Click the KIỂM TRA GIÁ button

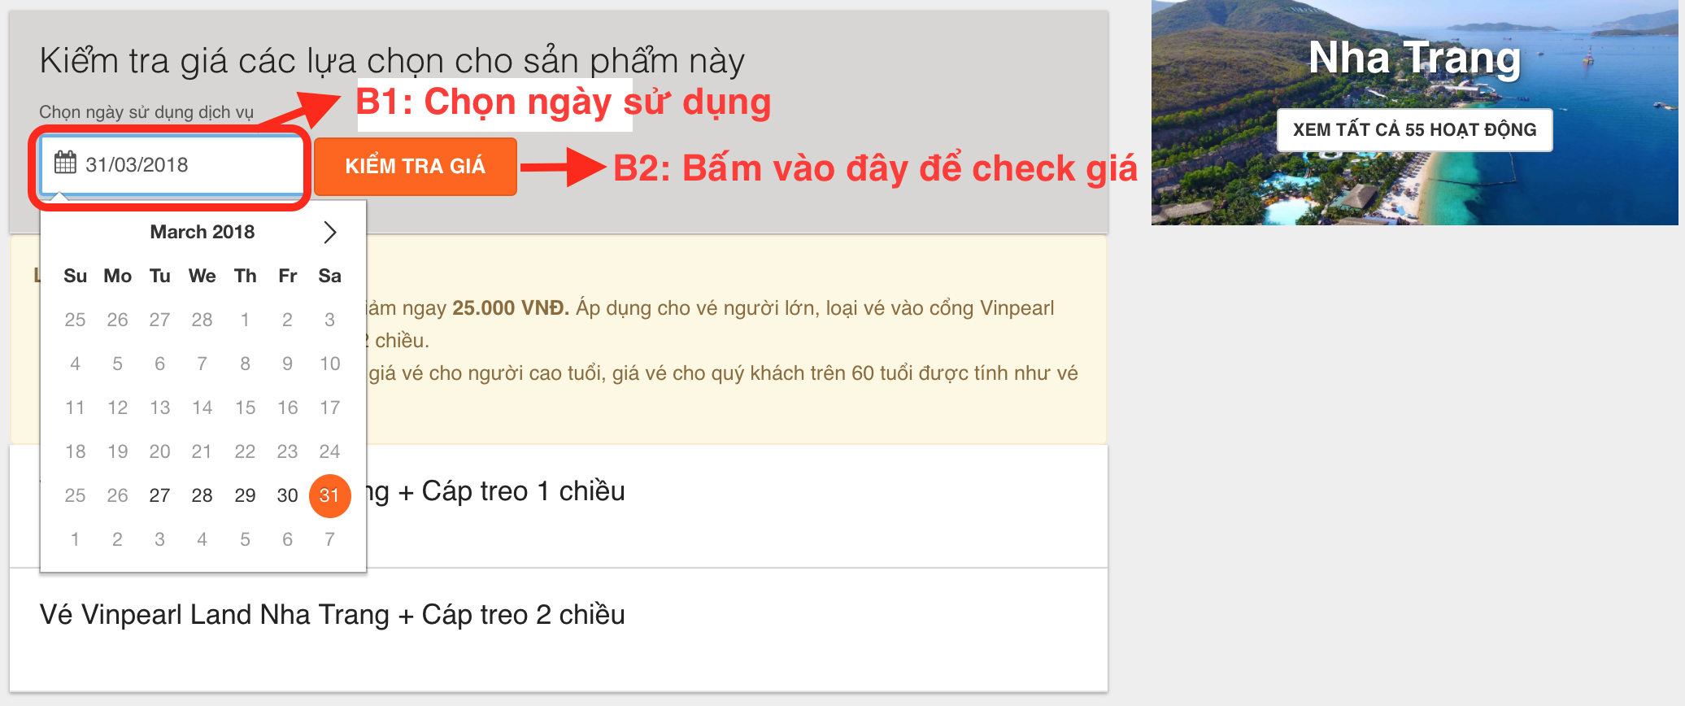pos(415,166)
